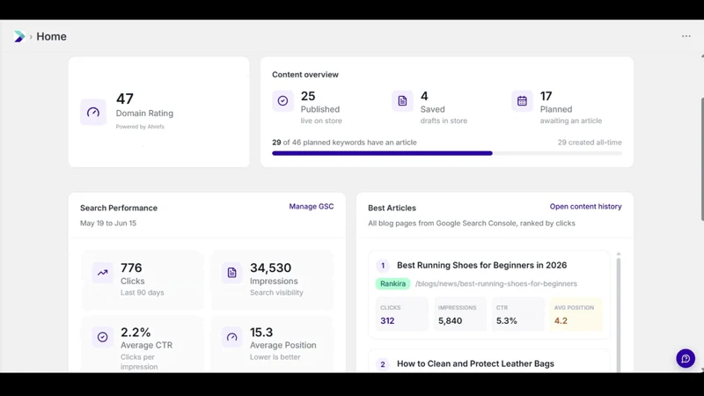Click the Published checkmark icon
Viewport: 704px width, 396px height.
(282, 100)
